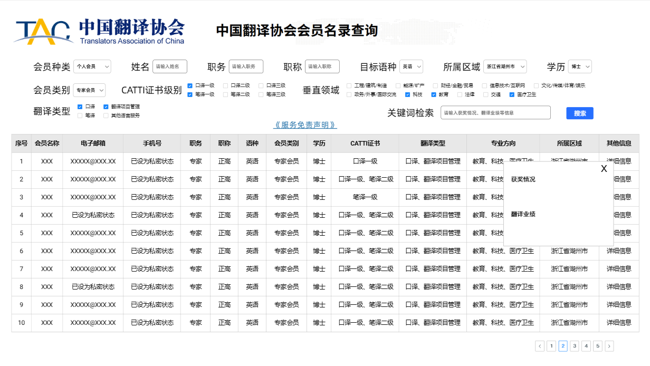Open 详细信息 for row 6
650x366 pixels.
point(618,251)
